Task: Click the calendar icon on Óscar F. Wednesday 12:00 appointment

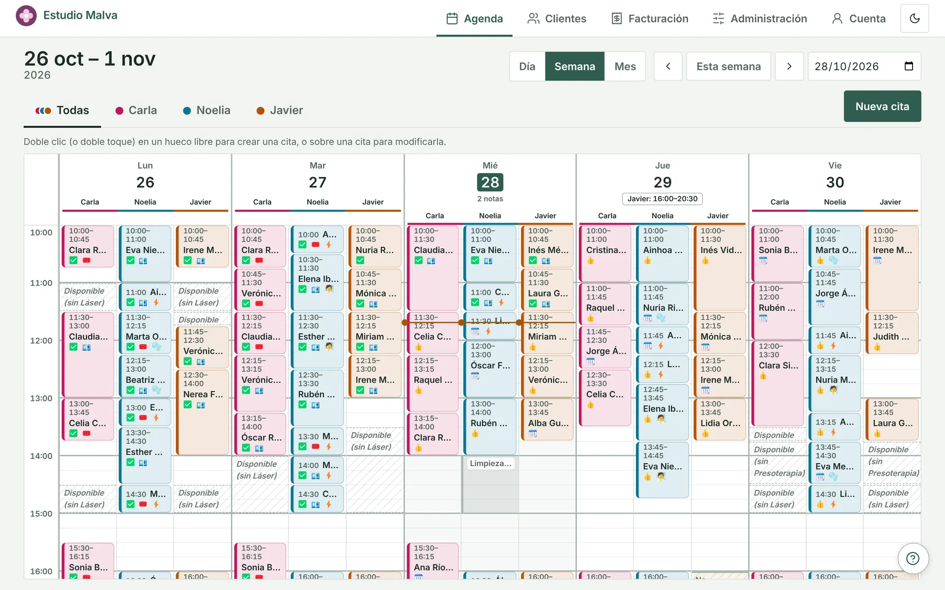Action: [475, 376]
